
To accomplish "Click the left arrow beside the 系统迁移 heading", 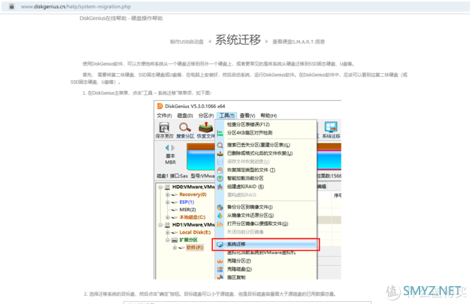I will click(209, 41).
